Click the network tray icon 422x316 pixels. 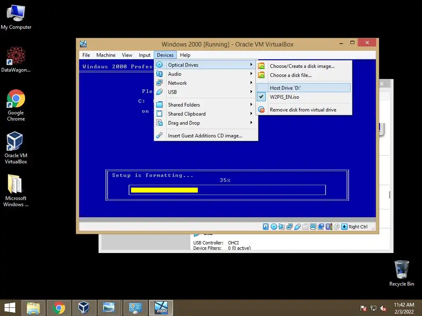373,308
